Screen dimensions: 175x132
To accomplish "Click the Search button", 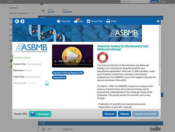I will (155, 2).
